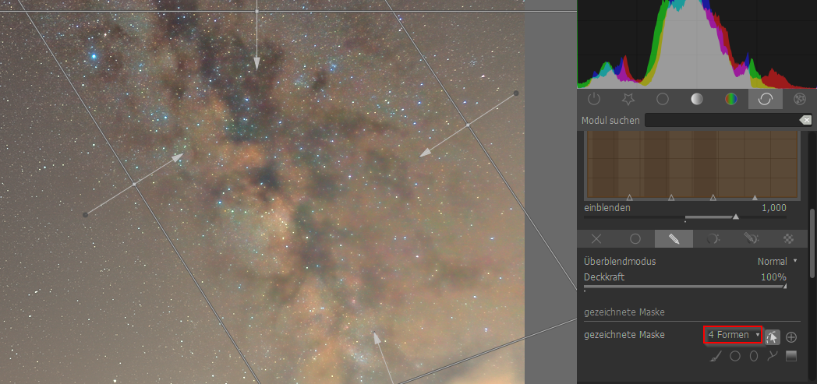Toggle drawn mask polarity (plus circle)
817x384 pixels.
coord(791,337)
